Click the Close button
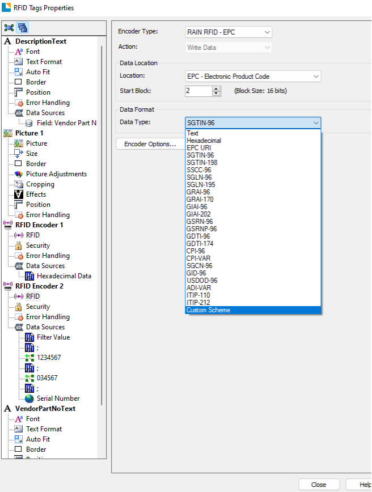Image resolution: width=372 pixels, height=492 pixels. click(x=319, y=485)
